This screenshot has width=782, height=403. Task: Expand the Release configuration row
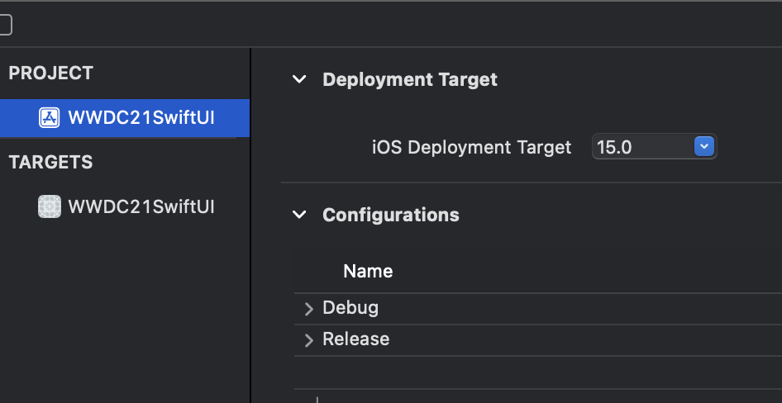click(x=308, y=340)
